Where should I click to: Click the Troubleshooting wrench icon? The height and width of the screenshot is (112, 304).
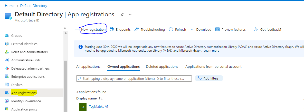click(x=137, y=29)
